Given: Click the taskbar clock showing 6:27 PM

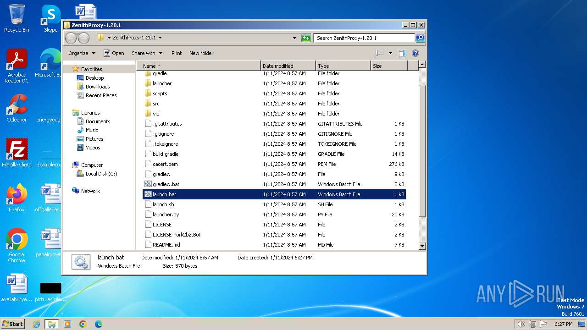Looking at the screenshot, I should 563,324.
